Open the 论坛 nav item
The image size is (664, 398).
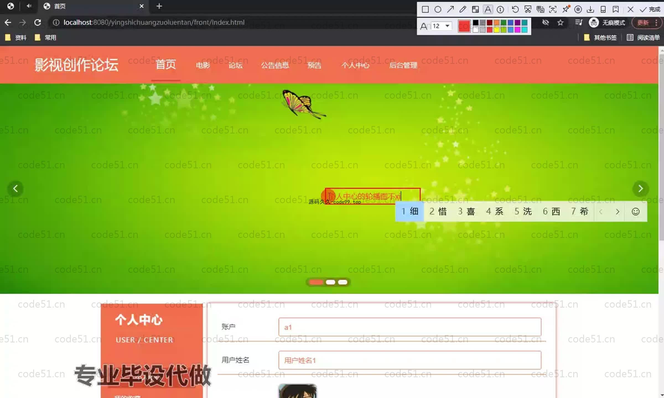235,65
